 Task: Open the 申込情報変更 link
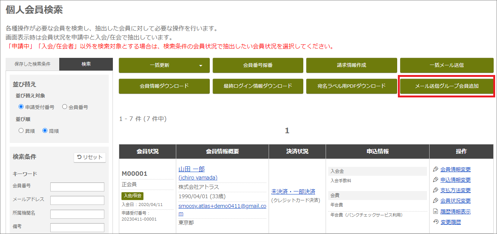455,180
